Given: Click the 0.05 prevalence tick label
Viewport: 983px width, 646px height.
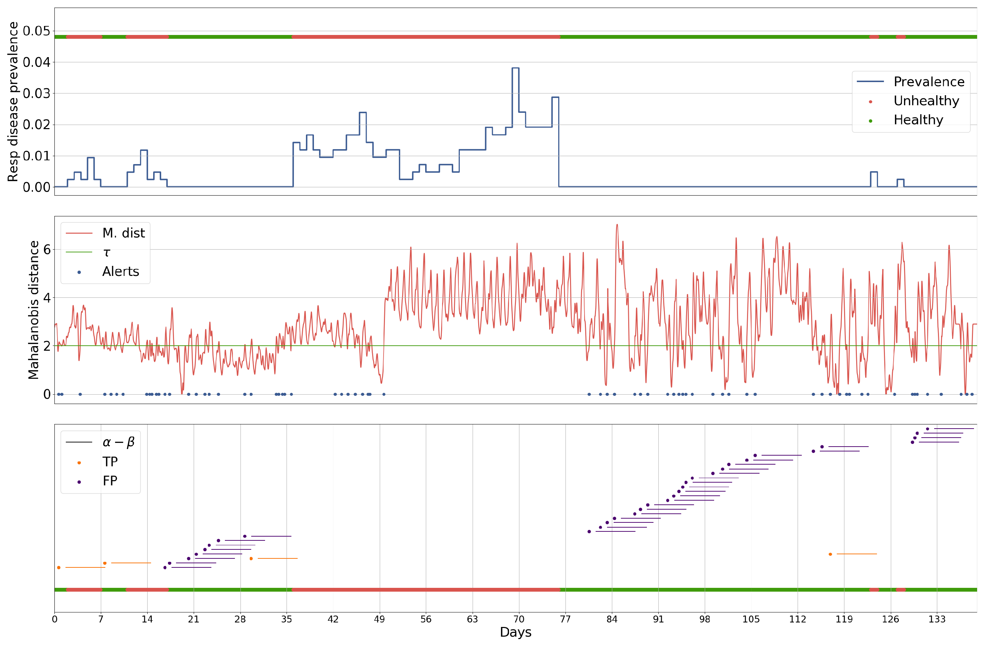Looking at the screenshot, I should (x=36, y=31).
